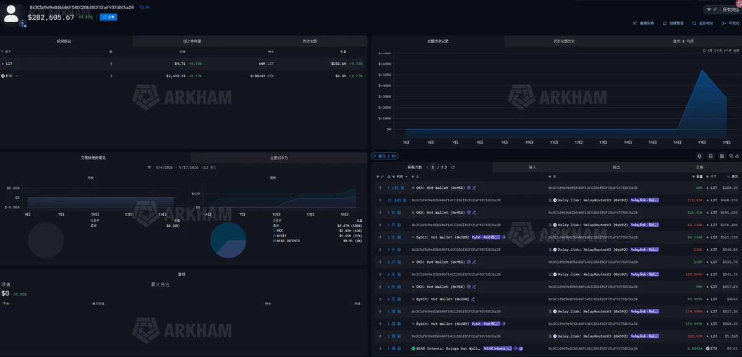Click 创建警报 create alert link
Image resolution: width=742 pixels, height=357 pixels.
[673, 23]
